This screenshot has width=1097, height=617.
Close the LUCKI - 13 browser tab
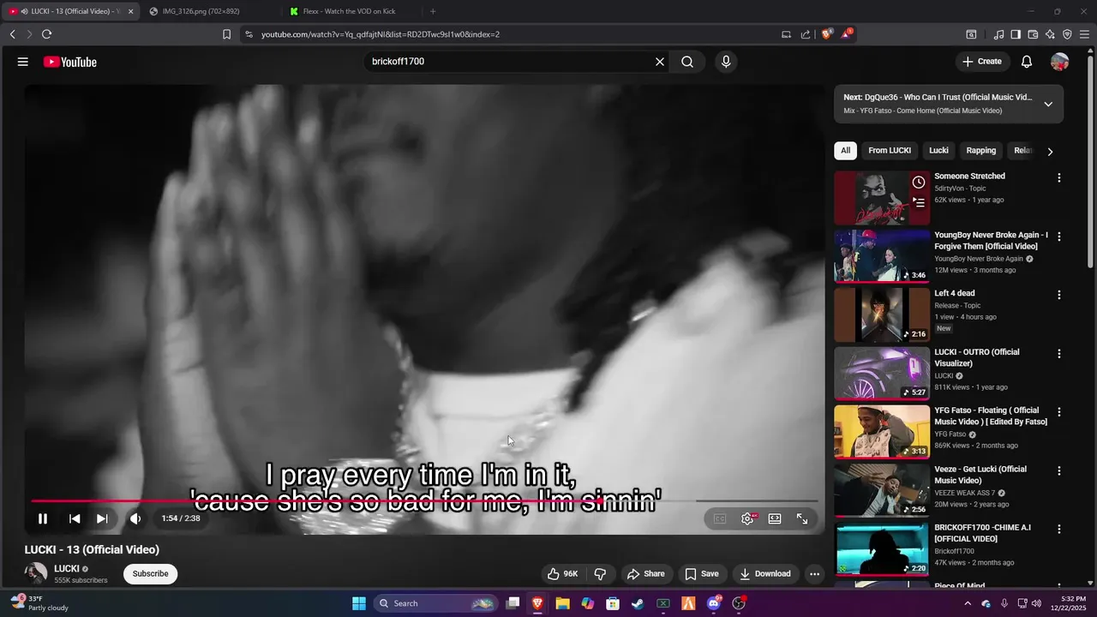pyautogui.click(x=130, y=11)
